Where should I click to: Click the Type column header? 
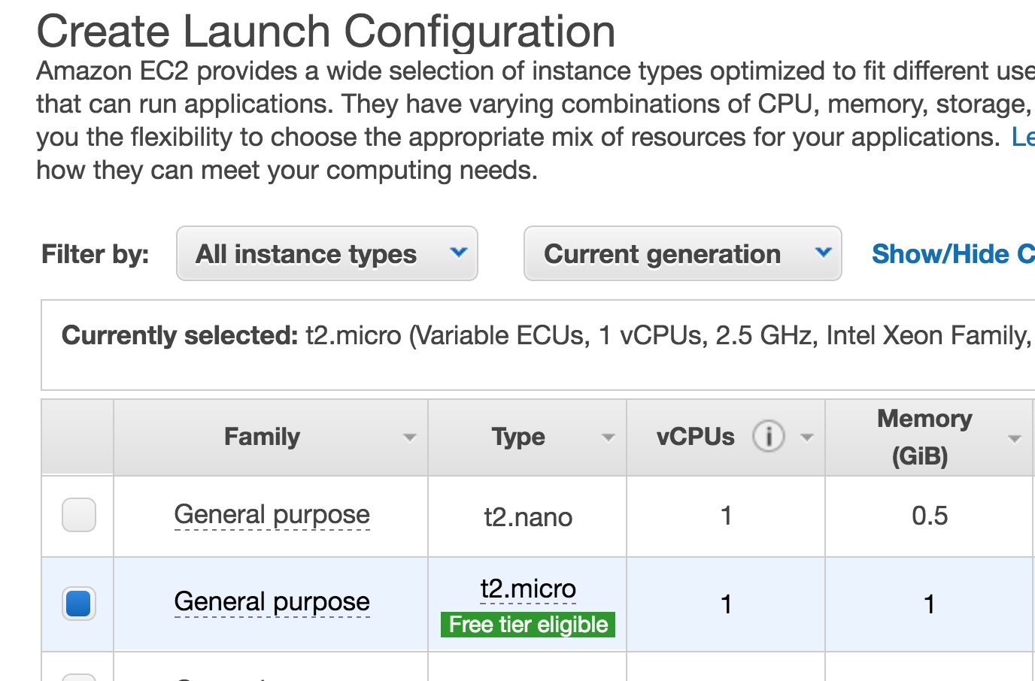tap(518, 437)
